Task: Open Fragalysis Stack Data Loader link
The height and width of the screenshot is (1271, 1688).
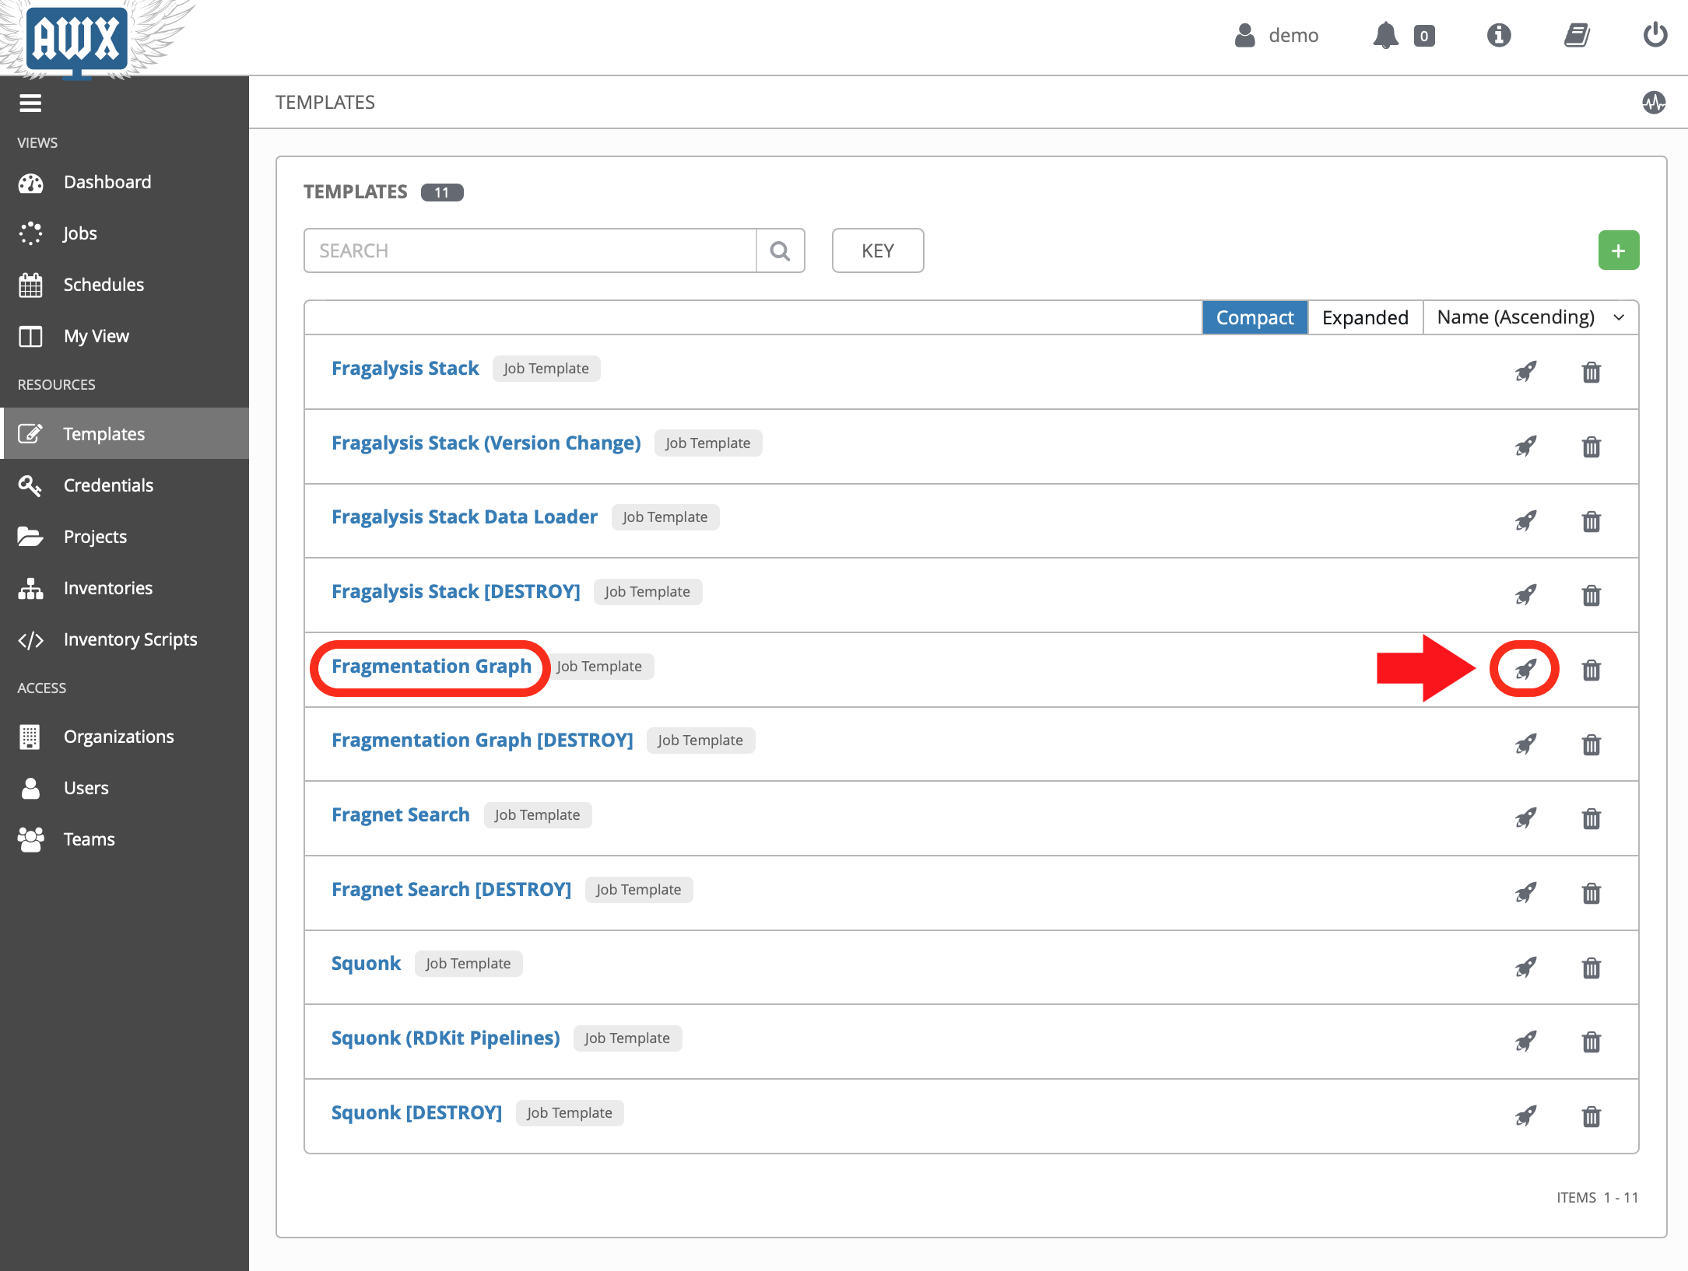Action: pos(464,516)
